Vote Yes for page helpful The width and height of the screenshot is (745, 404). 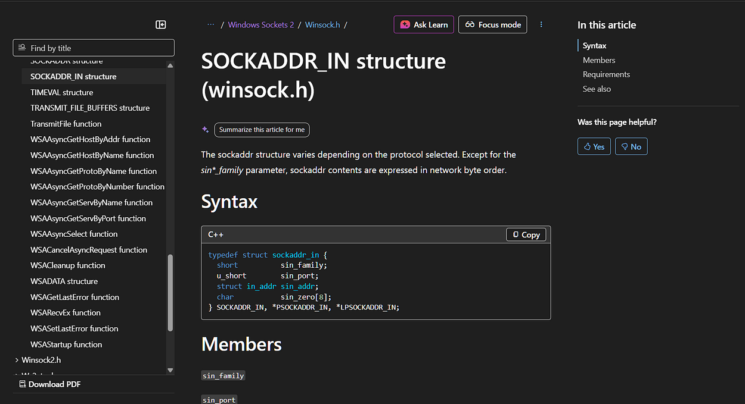[x=594, y=146]
